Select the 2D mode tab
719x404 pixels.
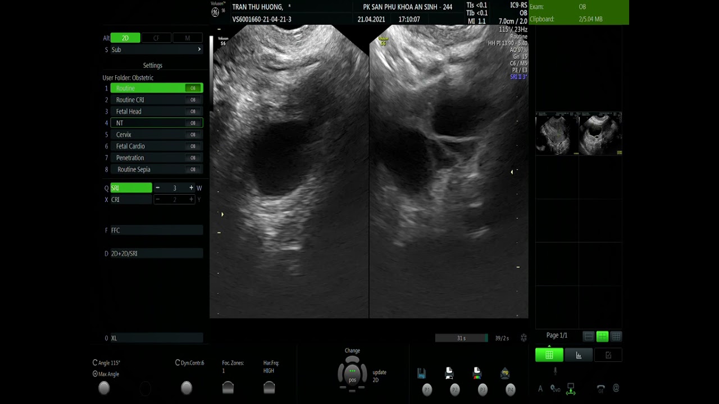(x=125, y=38)
